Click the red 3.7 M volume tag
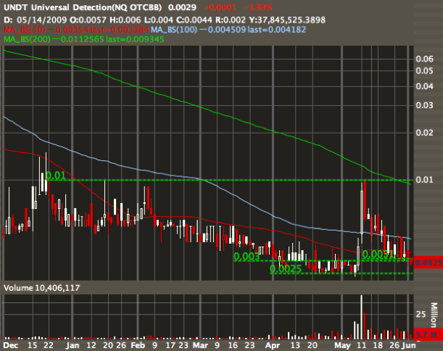The width and height of the screenshot is (443, 351). pyautogui.click(x=428, y=335)
